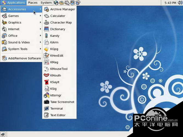Launch KMag with the magnifier icon
The width and height of the screenshot is (183, 137).
coord(46,62)
